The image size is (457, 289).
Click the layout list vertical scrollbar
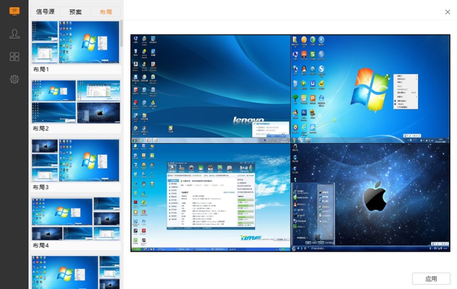pyautogui.click(x=121, y=34)
